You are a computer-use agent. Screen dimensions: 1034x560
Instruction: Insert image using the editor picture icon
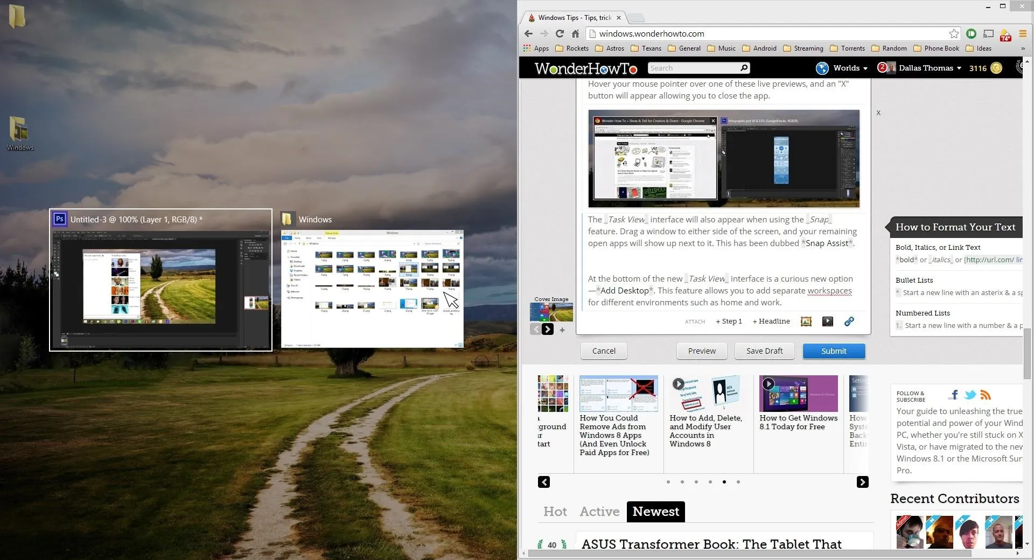pos(806,321)
